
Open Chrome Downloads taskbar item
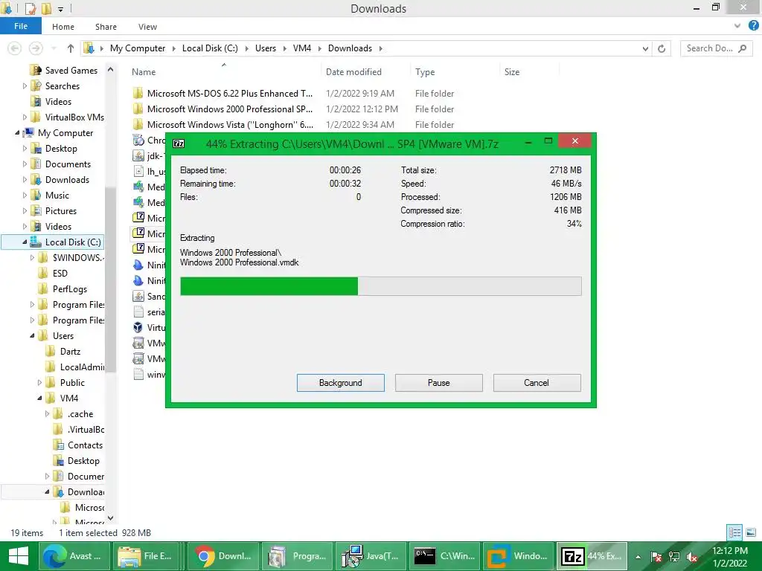[223, 556]
